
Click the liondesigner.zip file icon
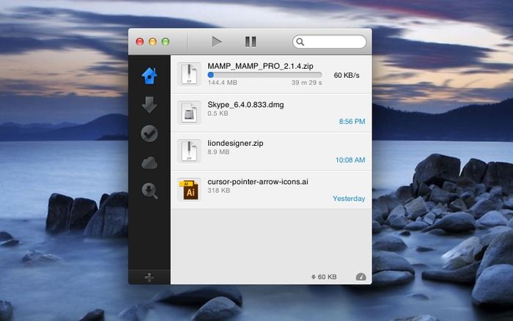[x=189, y=151]
